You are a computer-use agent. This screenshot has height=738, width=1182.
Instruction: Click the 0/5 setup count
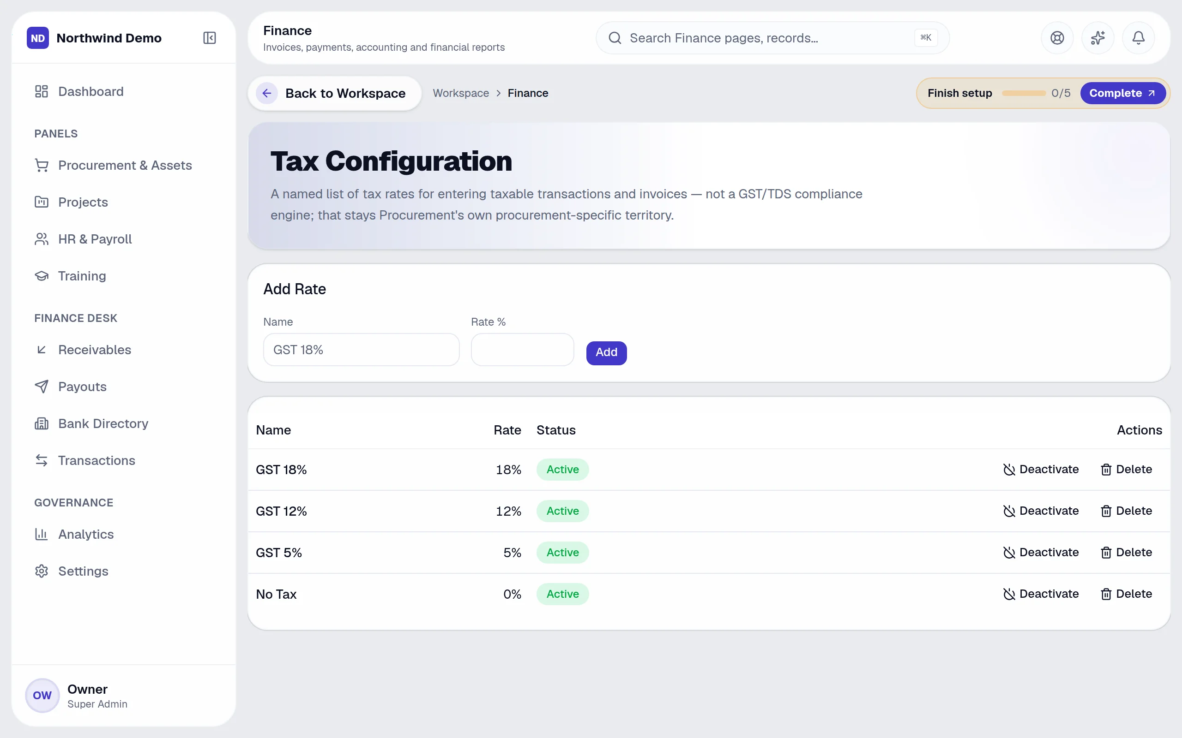tap(1061, 93)
